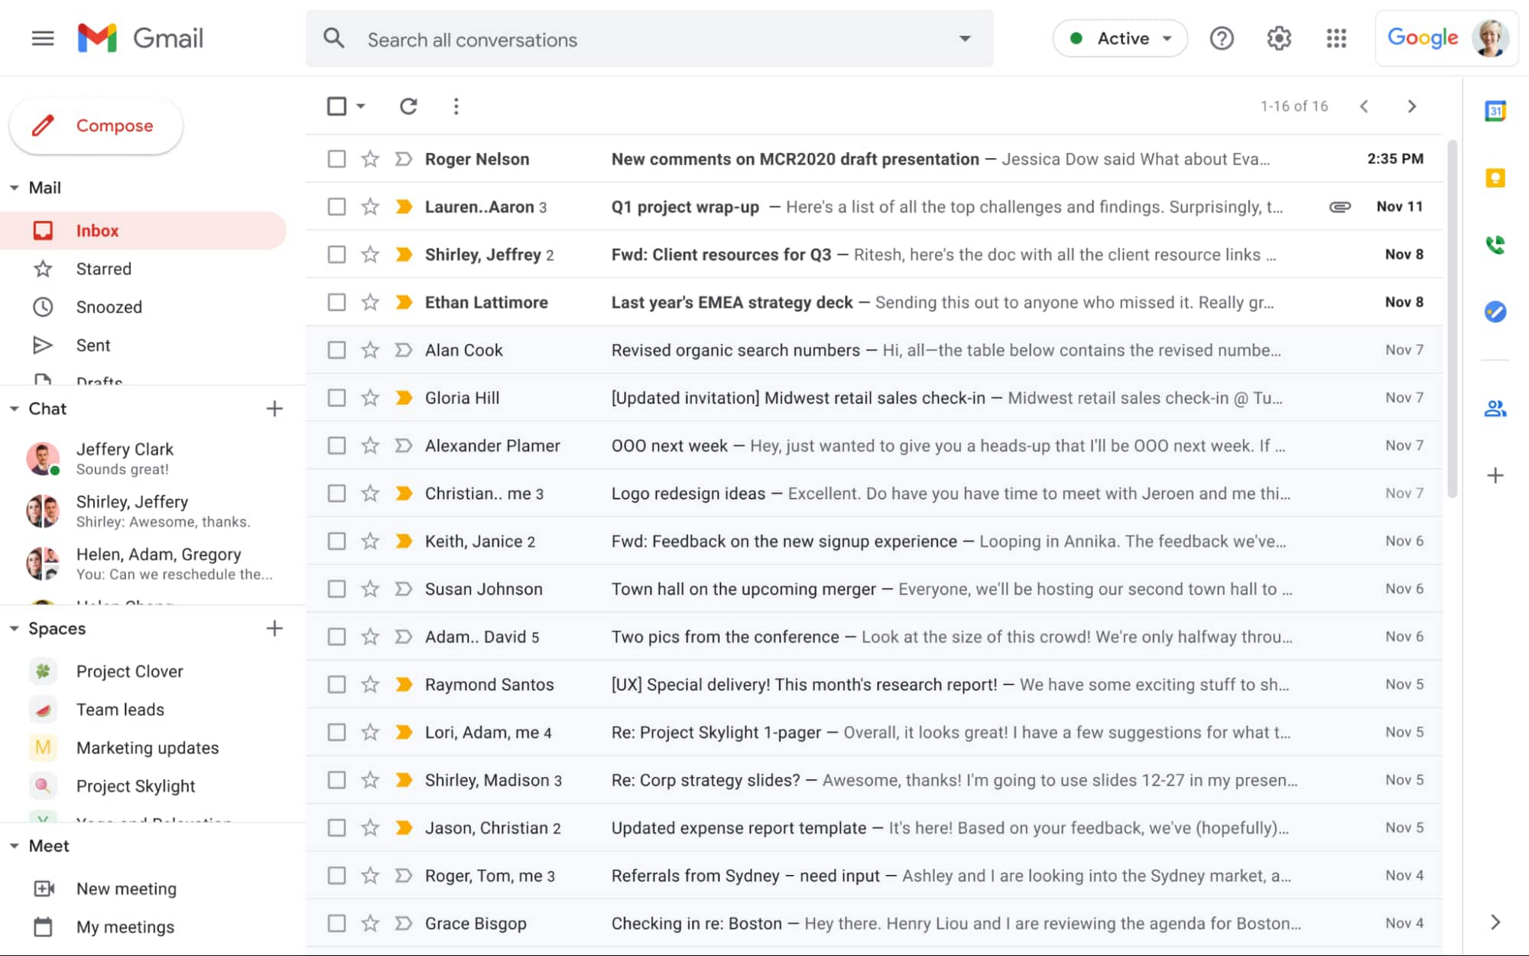1529x956 pixels.
Task: Open the Google apps grid icon
Action: point(1336,38)
